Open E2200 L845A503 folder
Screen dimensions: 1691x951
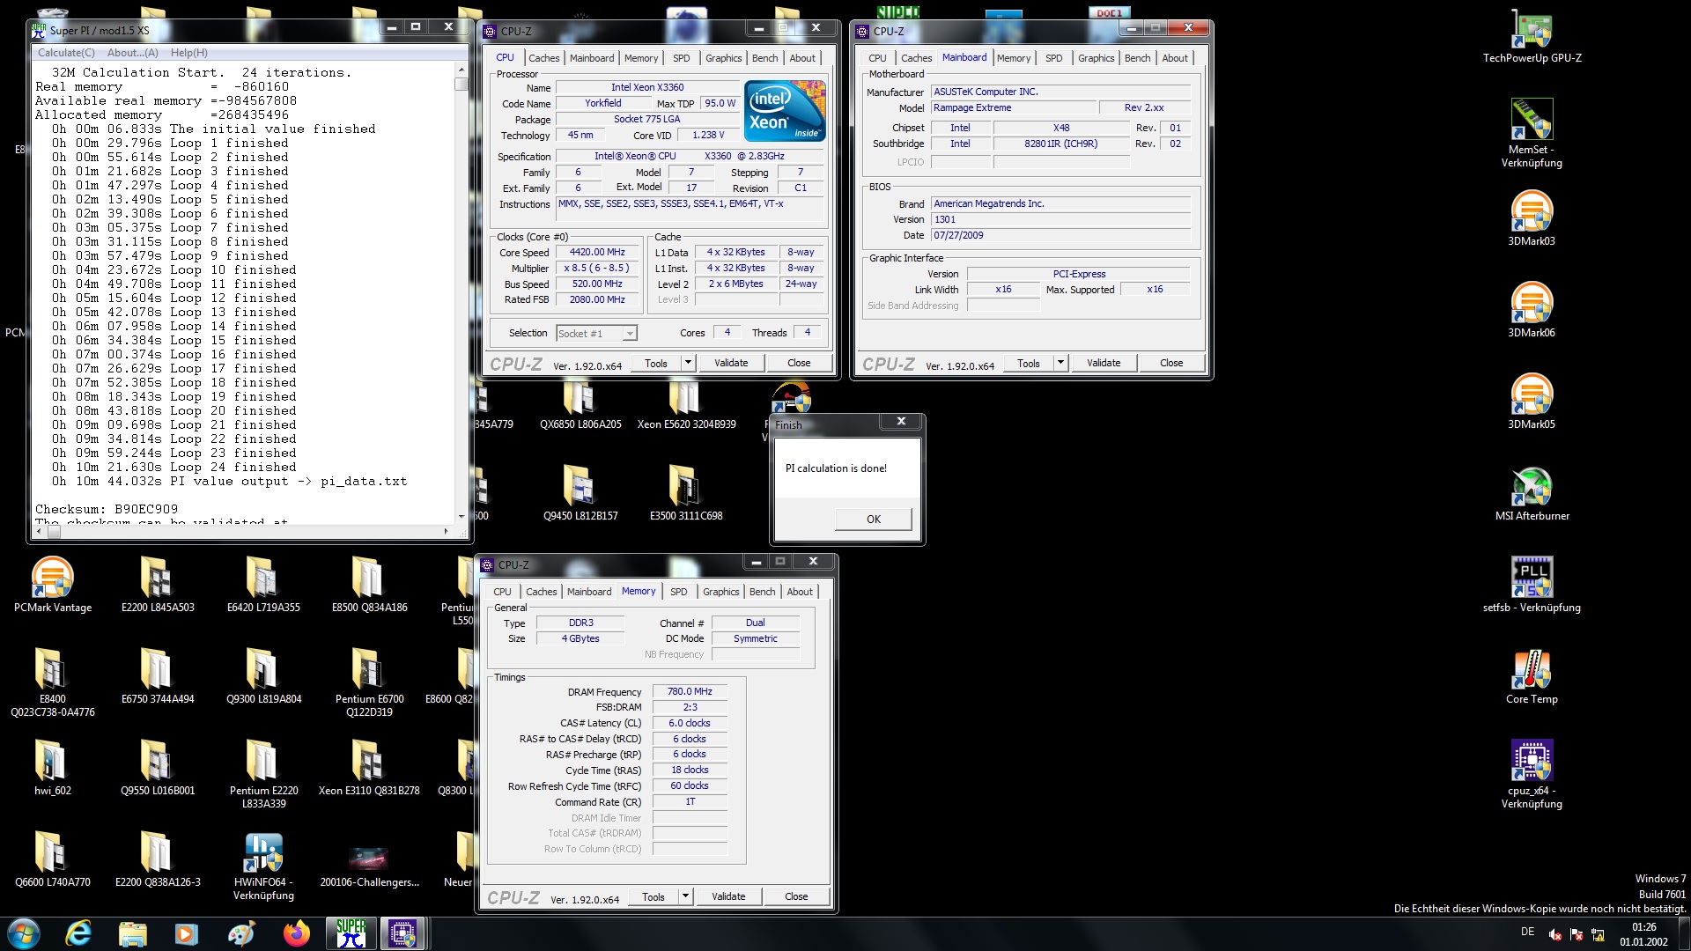click(x=158, y=584)
